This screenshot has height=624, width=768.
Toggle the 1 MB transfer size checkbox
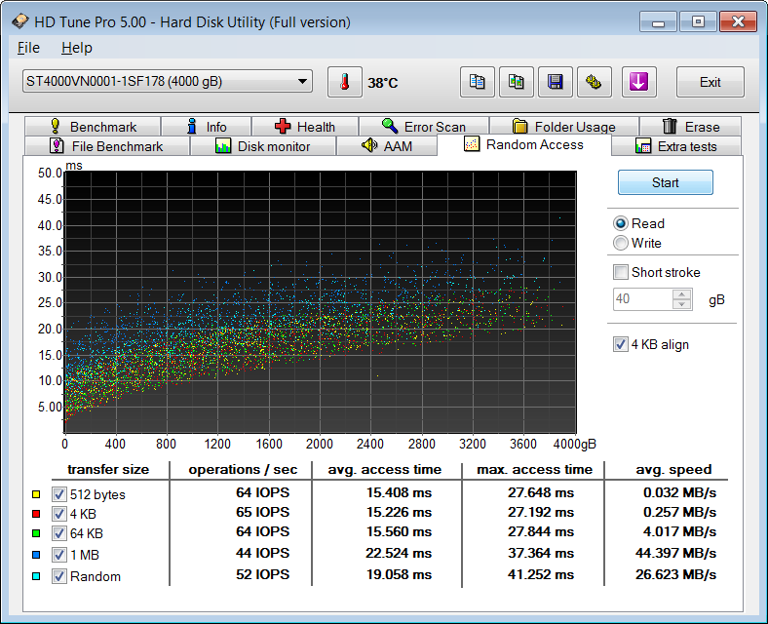pyautogui.click(x=59, y=556)
